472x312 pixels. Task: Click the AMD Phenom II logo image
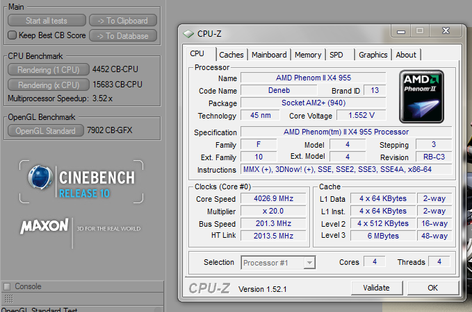click(421, 96)
